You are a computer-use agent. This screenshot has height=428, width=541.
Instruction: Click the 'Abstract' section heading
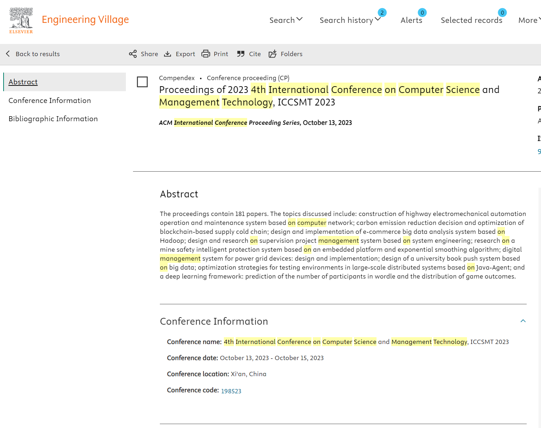tap(179, 194)
